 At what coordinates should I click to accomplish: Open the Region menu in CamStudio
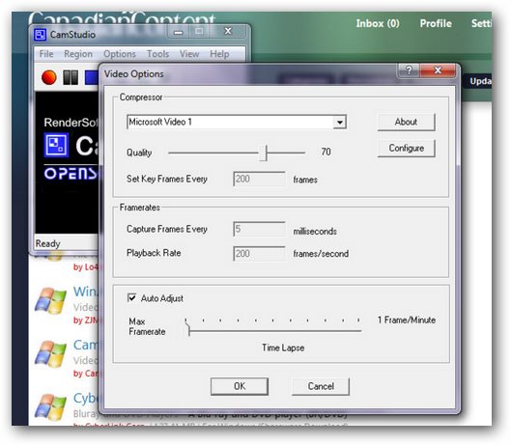coord(78,54)
